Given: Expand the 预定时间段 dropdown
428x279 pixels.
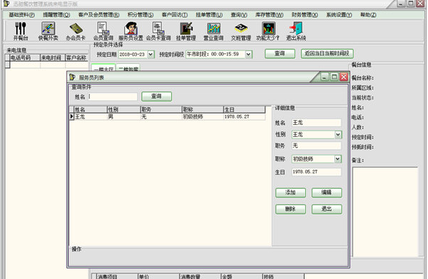Looking at the screenshot, I should coord(248,54).
